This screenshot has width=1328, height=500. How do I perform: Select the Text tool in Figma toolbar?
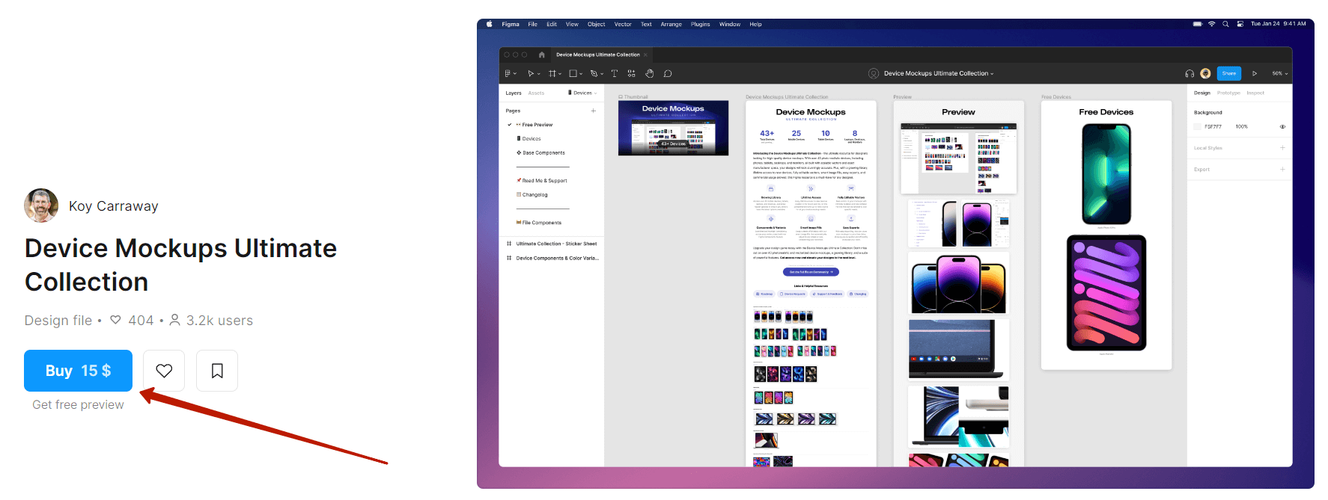click(x=614, y=73)
